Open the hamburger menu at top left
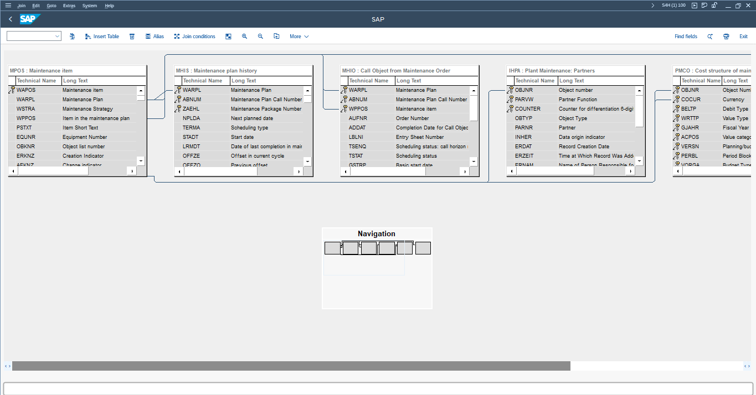The image size is (756, 395). (x=8, y=6)
